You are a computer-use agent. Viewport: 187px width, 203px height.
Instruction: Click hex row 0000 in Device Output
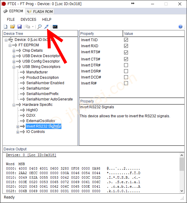pyautogui.click(x=73, y=168)
